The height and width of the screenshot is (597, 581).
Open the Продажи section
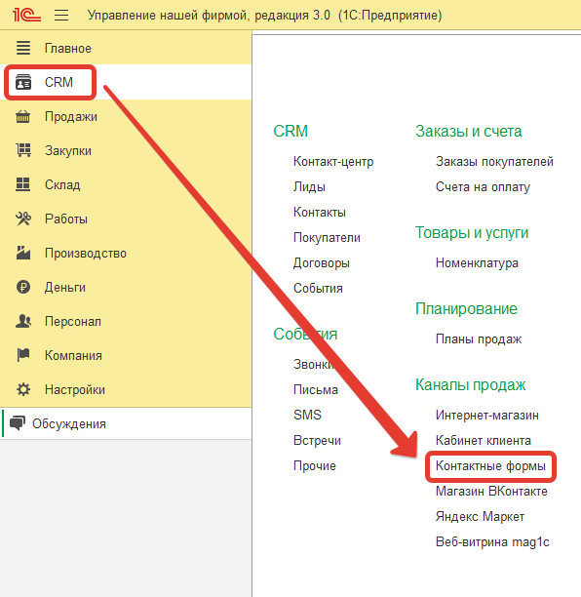(x=71, y=116)
